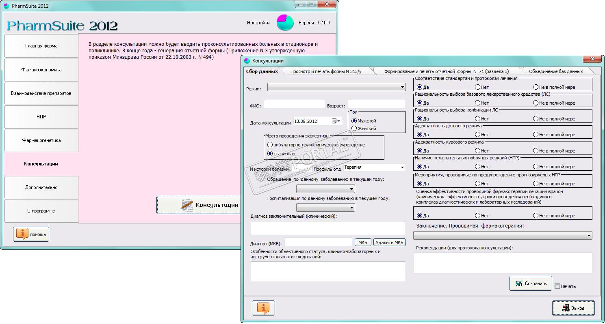Open Фамакоэкономика section in the sidebar
605x324 pixels.
[41, 70]
